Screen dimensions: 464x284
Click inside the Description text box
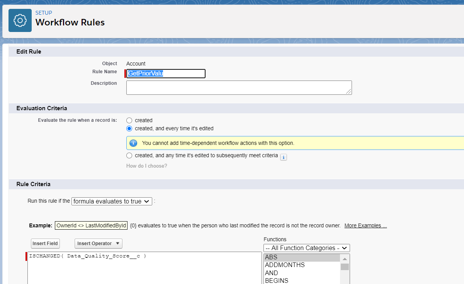[x=239, y=87]
